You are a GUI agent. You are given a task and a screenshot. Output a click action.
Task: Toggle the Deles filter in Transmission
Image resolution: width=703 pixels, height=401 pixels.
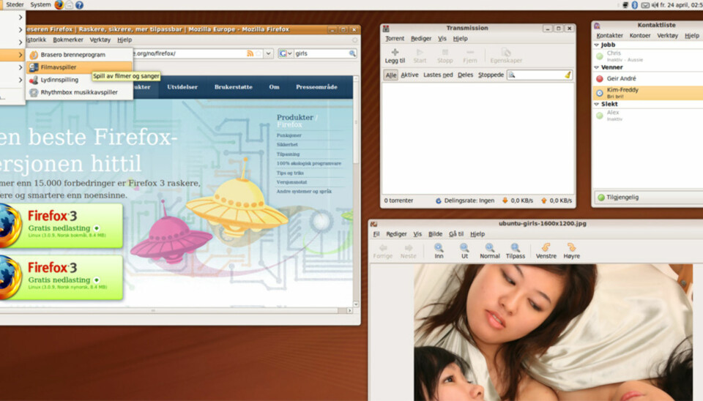(x=466, y=75)
